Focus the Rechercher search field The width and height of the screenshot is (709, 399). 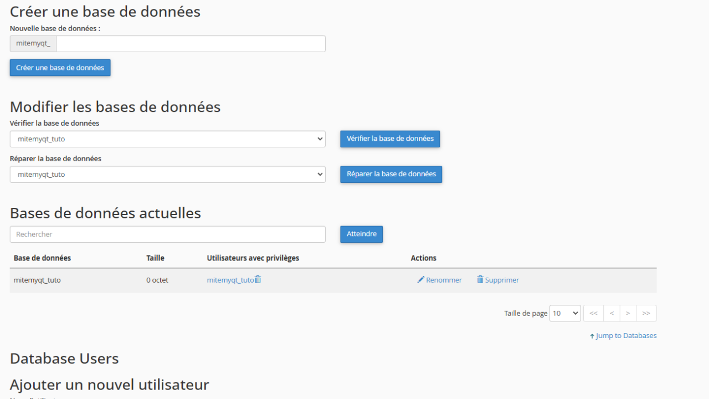(x=168, y=234)
